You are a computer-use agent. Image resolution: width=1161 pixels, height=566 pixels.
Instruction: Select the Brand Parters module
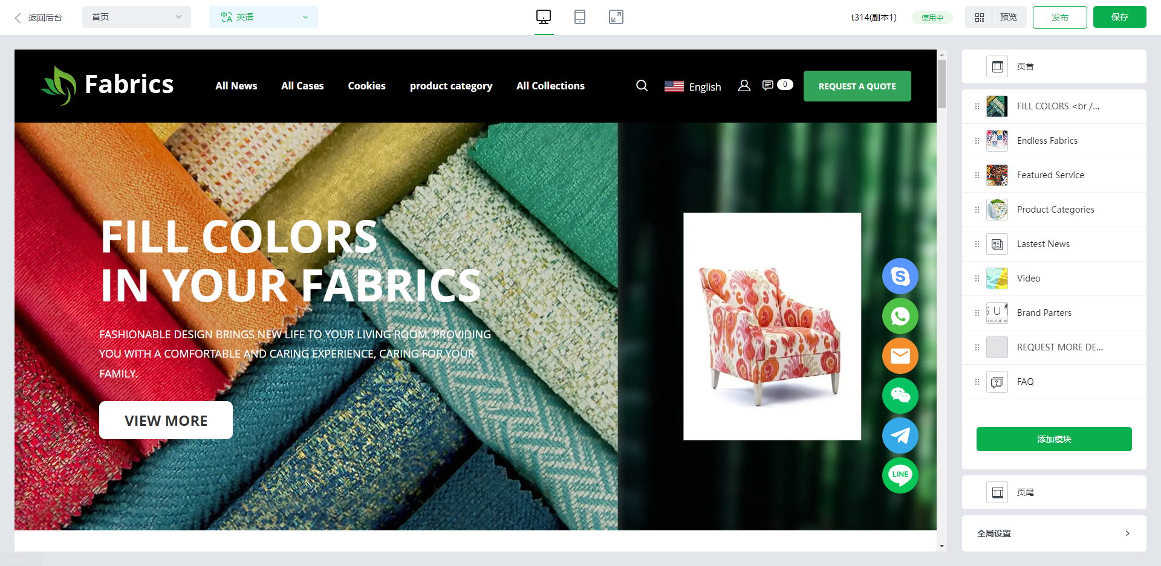[1054, 313]
